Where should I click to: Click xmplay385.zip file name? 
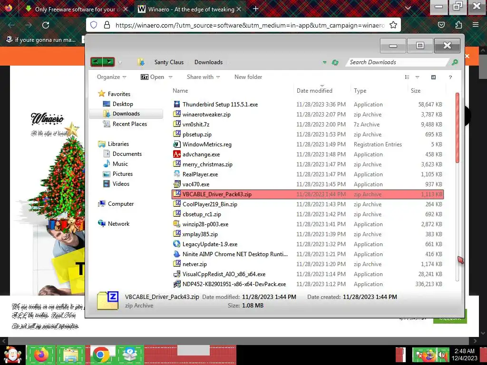point(200,234)
